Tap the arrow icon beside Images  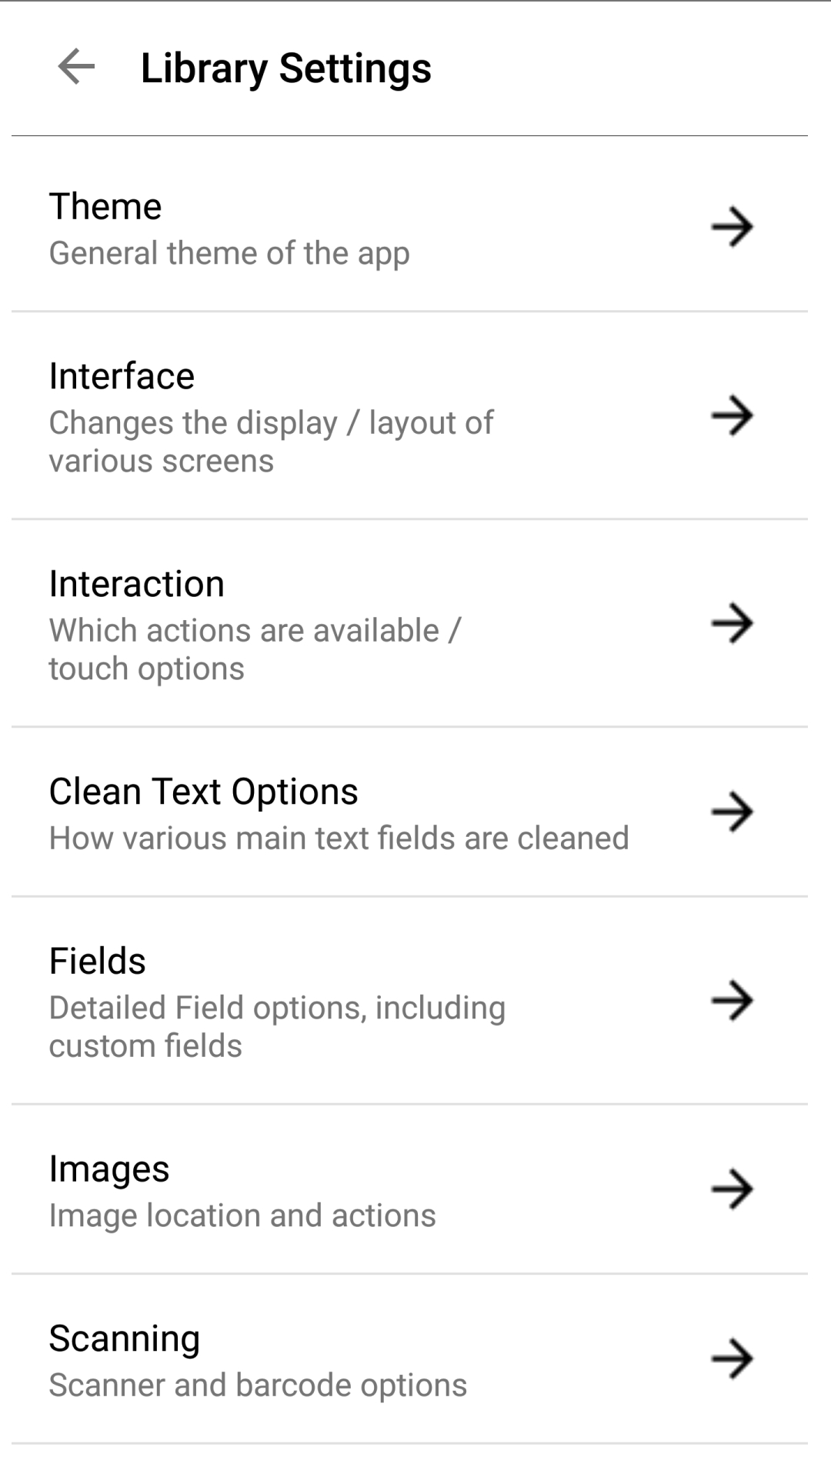click(x=732, y=1189)
